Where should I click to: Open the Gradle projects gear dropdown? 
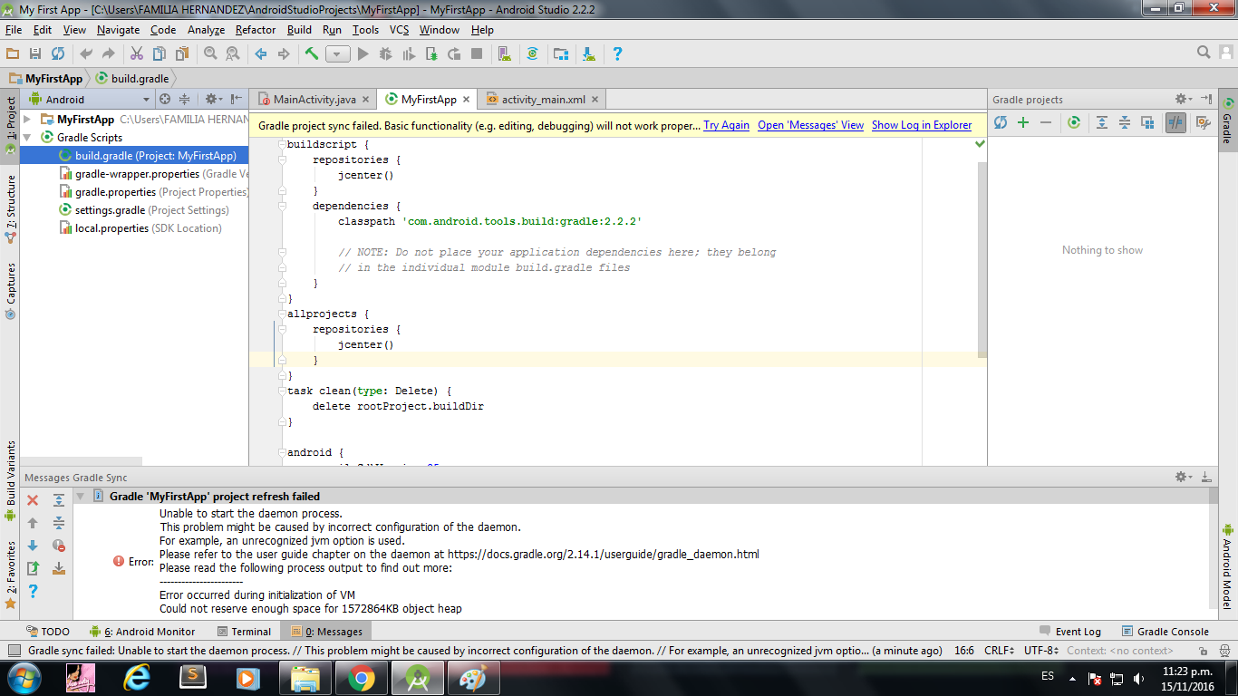[x=1184, y=99]
